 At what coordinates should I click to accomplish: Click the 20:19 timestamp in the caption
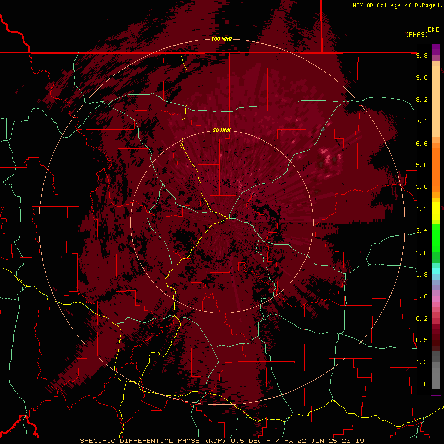click(354, 441)
